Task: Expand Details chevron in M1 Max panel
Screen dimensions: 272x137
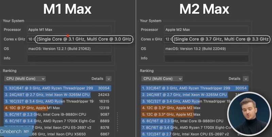Action: pyautogui.click(x=108, y=79)
